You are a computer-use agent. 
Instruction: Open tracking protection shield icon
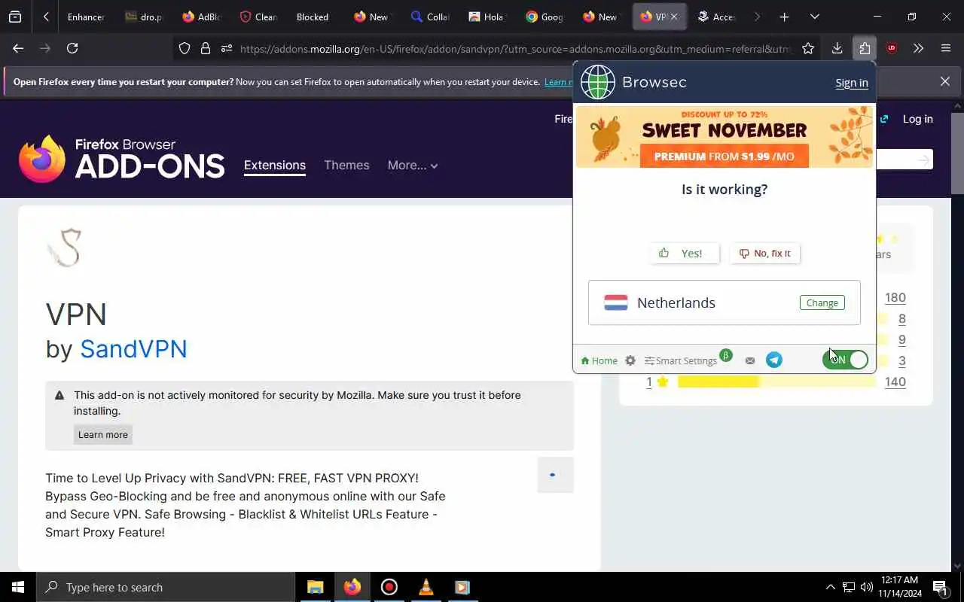[x=185, y=48]
